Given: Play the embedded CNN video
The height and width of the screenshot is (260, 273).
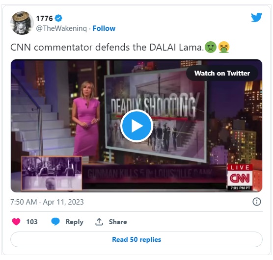Looking at the screenshot, I should (x=136, y=126).
